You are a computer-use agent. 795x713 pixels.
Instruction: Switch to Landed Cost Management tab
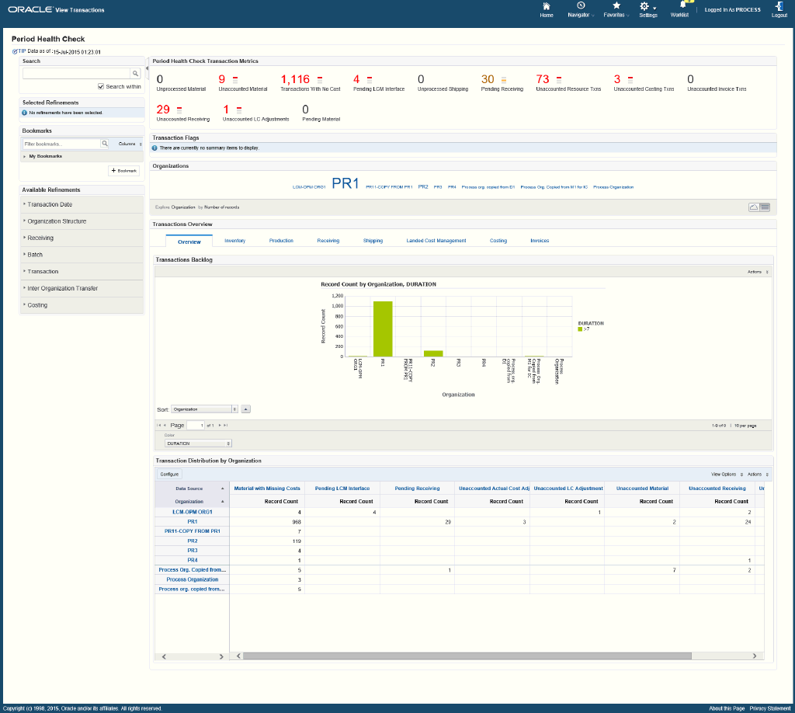coord(436,241)
